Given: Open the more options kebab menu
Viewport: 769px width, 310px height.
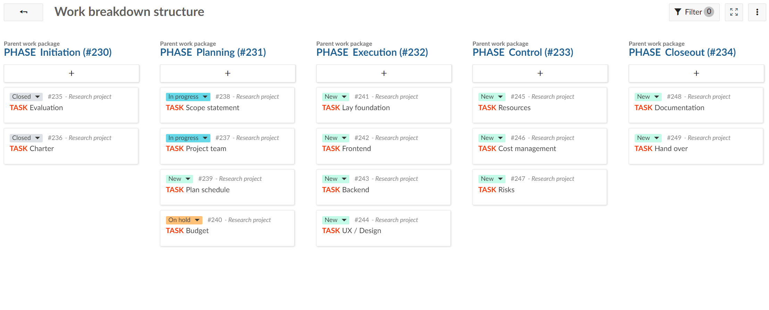Looking at the screenshot, I should (x=757, y=12).
